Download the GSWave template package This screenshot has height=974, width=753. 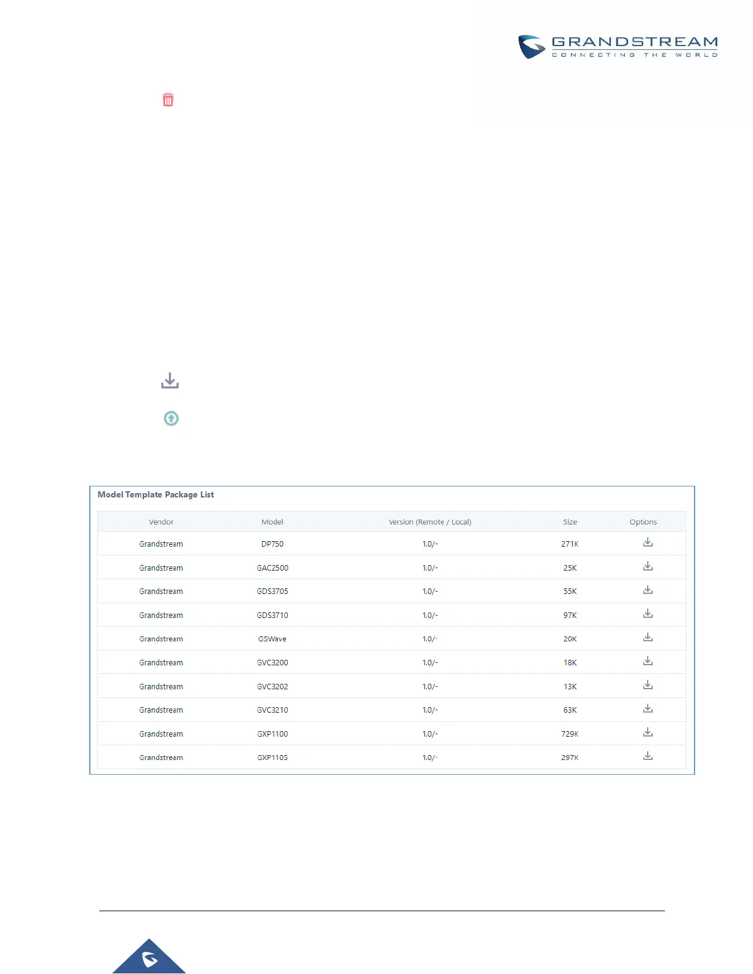click(648, 637)
